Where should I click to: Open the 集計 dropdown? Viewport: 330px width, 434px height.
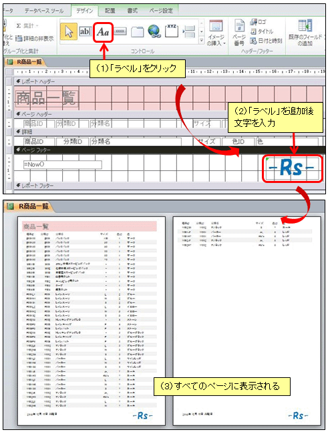pyautogui.click(x=27, y=26)
